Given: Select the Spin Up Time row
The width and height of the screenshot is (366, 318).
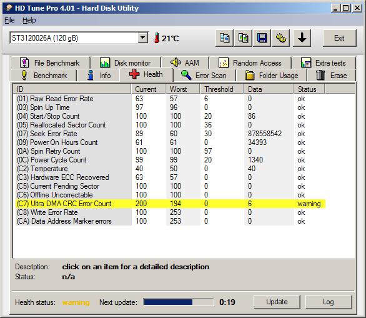Looking at the screenshot, I should pyautogui.click(x=171, y=107).
